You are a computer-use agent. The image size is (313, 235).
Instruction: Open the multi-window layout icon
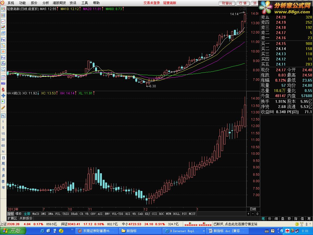[x=3, y=33]
